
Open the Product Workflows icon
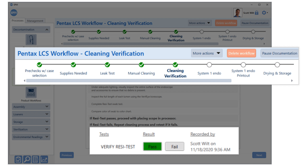(x=31, y=93)
